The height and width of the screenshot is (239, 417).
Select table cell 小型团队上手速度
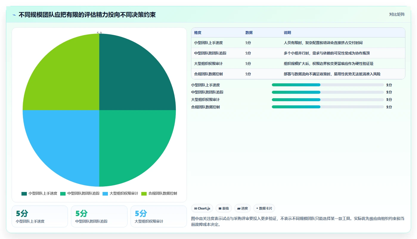point(208,43)
